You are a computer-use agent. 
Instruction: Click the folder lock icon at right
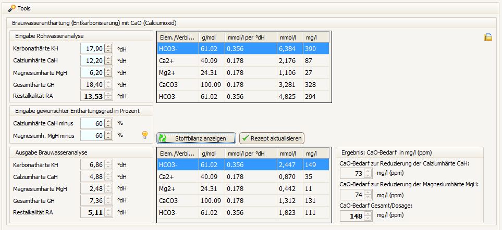click(x=488, y=37)
